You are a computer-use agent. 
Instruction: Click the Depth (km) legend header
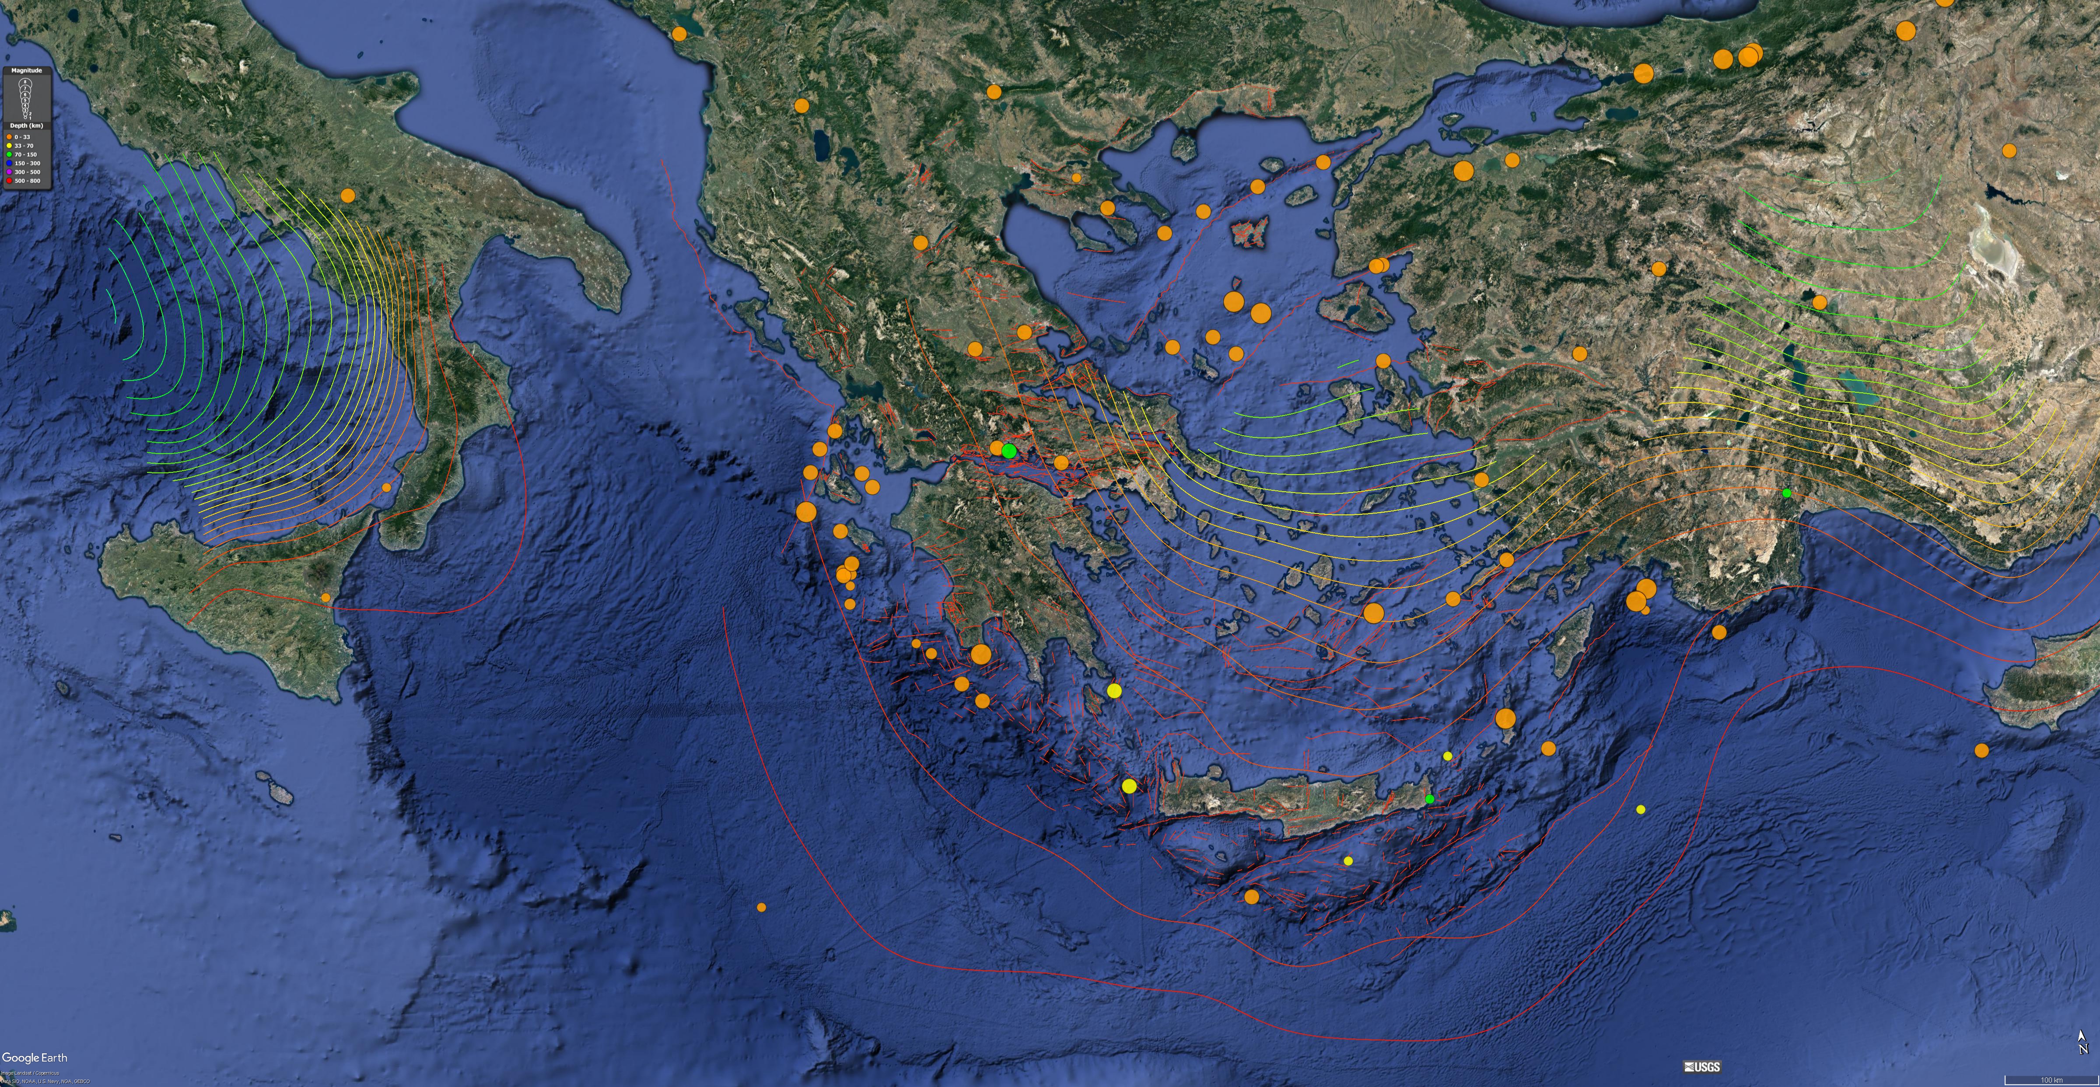tap(27, 126)
